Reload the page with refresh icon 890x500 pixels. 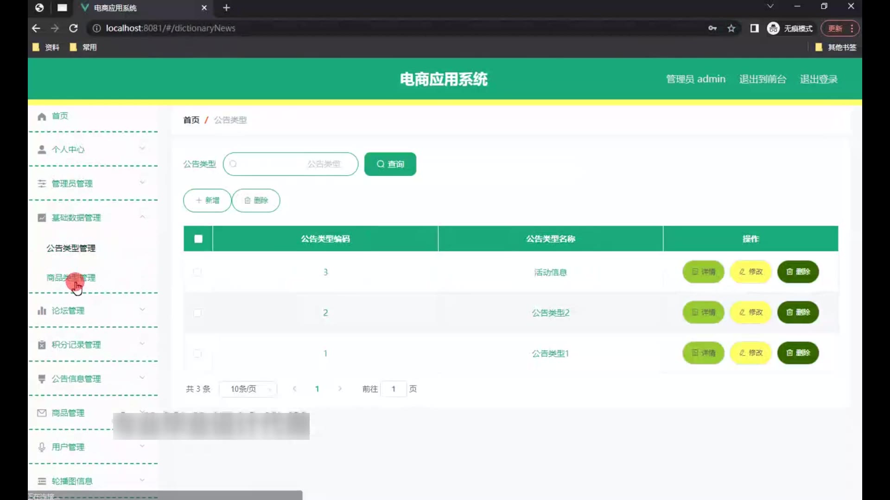pyautogui.click(x=73, y=28)
